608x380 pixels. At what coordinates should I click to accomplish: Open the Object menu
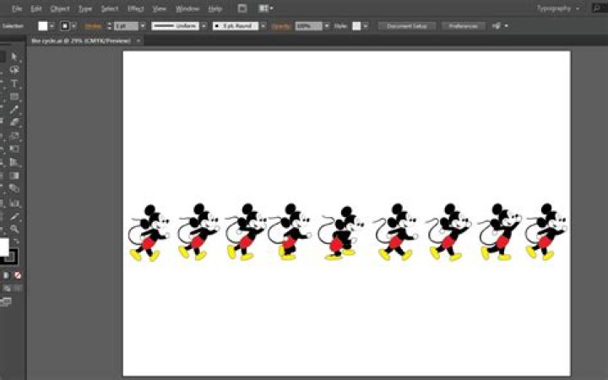pos(60,8)
